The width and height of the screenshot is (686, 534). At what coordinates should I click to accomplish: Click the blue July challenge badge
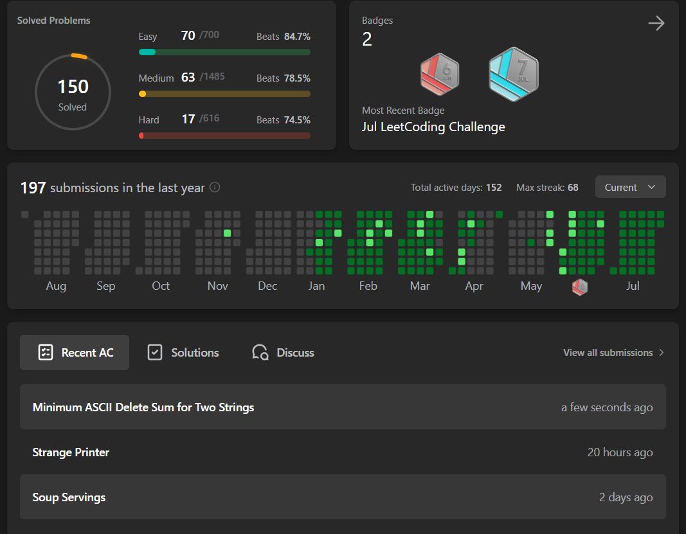[513, 74]
